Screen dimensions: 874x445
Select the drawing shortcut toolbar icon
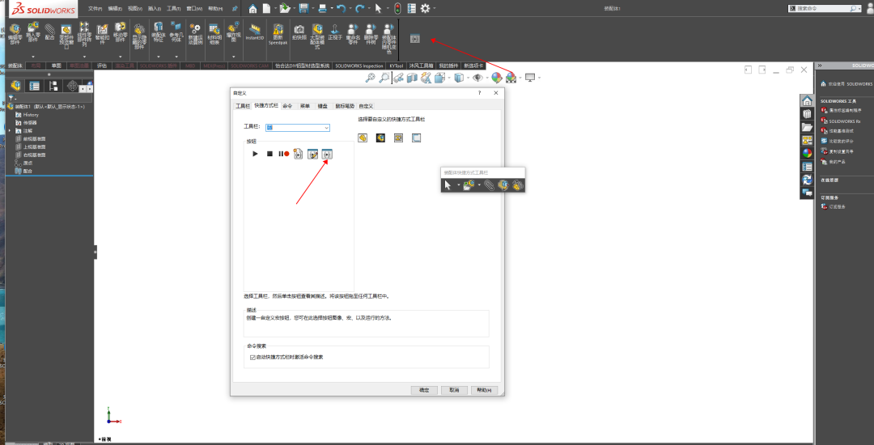click(x=398, y=138)
